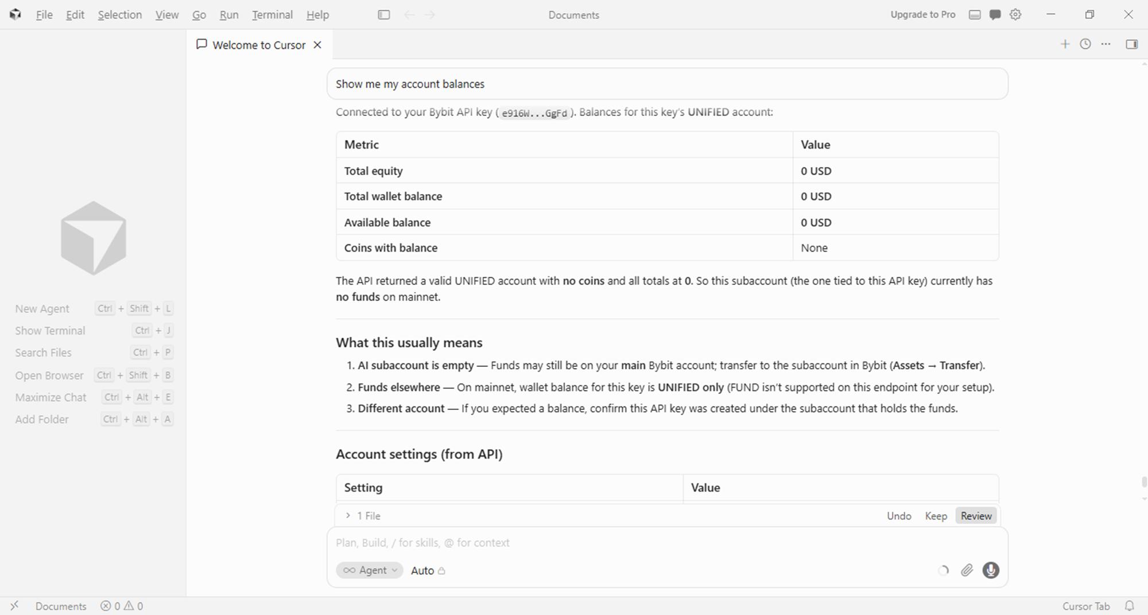Image resolution: width=1148 pixels, height=615 pixels.
Task: Open the Agent mode dropdown
Action: [370, 570]
